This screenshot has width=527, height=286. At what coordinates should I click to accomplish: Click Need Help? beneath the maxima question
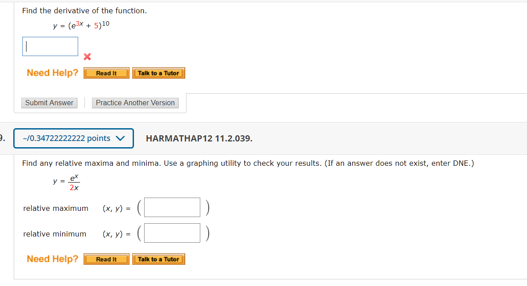pos(52,259)
